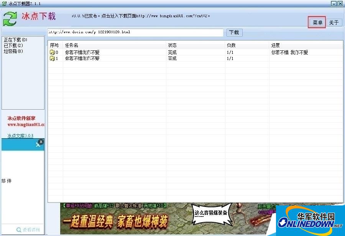
Task: Select 已下载 (2) in the sidebar
Action: tap(13, 45)
